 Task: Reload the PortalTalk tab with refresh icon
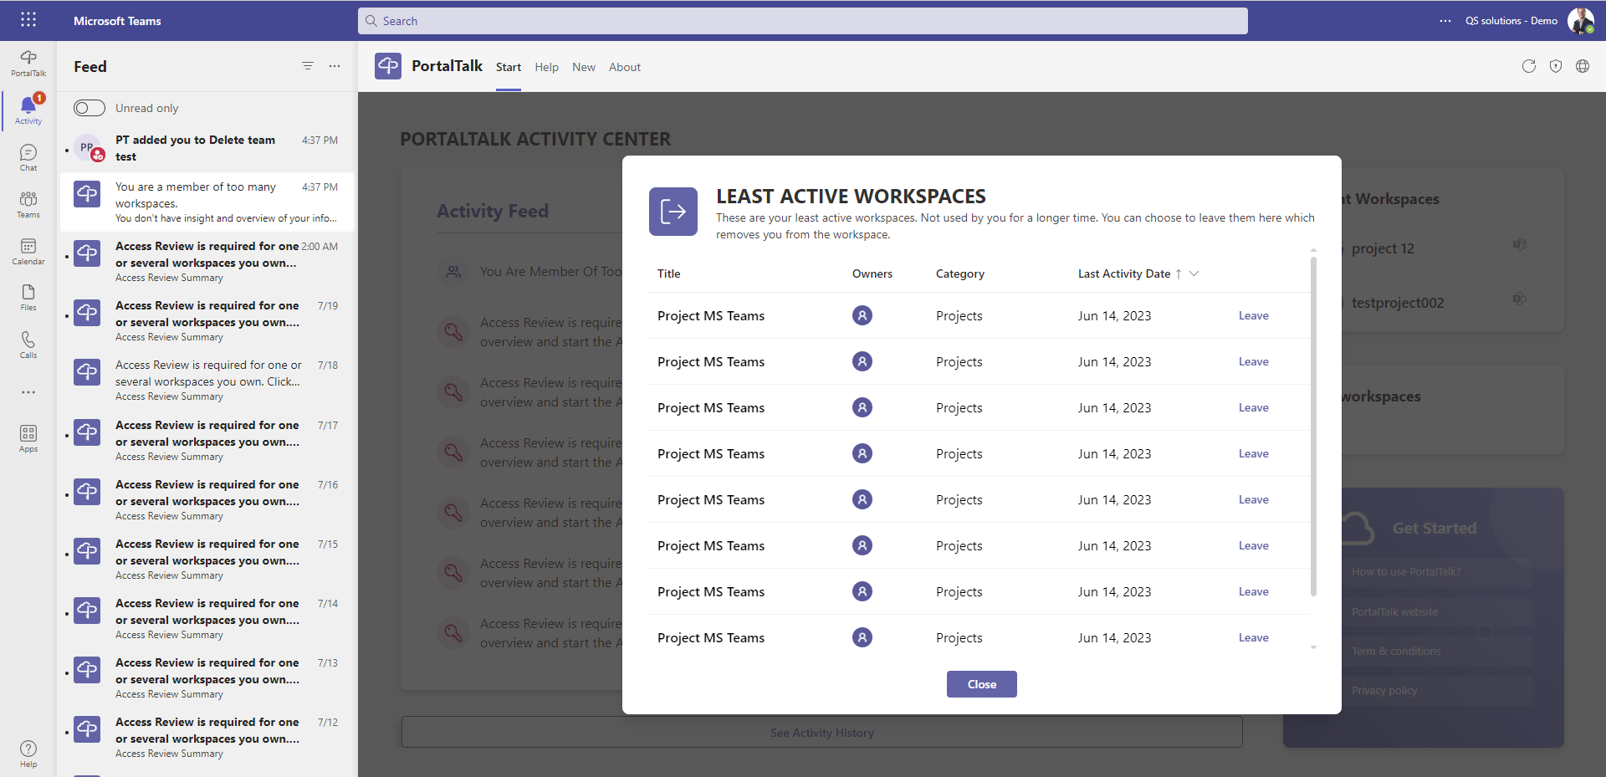pyautogui.click(x=1529, y=66)
